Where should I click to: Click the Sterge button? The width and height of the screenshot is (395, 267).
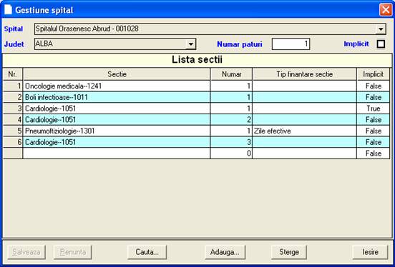289,252
